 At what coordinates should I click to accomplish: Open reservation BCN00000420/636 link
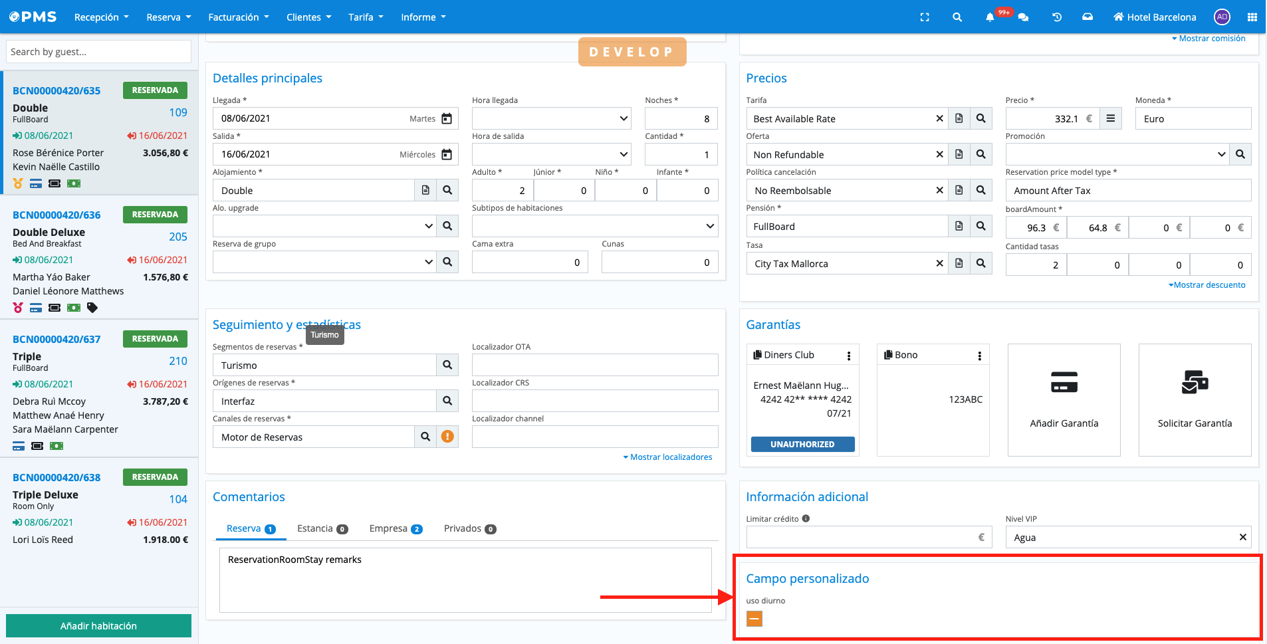click(57, 215)
